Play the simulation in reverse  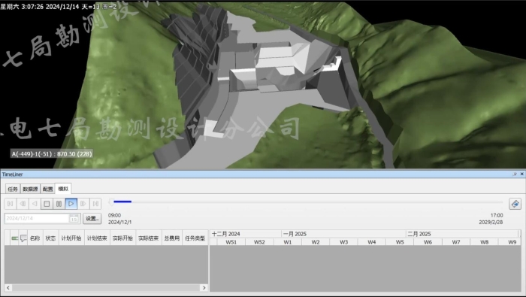click(35, 204)
